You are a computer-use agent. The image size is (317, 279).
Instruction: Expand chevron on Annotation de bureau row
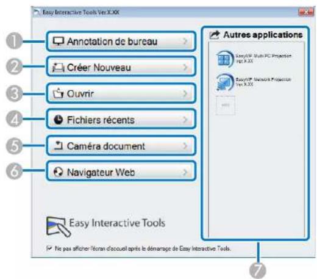click(x=185, y=42)
